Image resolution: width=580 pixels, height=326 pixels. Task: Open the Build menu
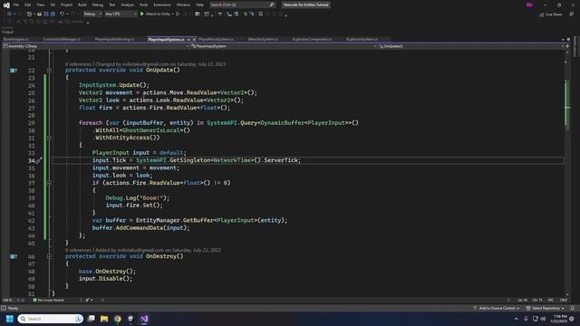tap(82, 5)
